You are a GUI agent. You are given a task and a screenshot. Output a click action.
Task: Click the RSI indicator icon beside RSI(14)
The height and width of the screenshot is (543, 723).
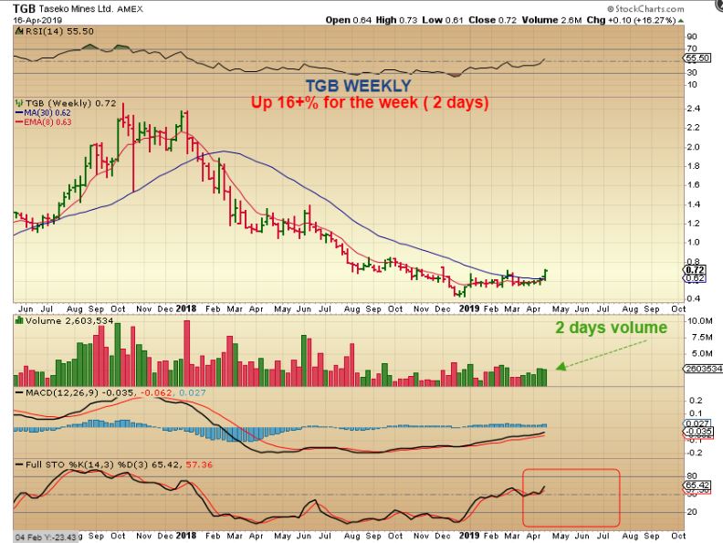click(19, 31)
